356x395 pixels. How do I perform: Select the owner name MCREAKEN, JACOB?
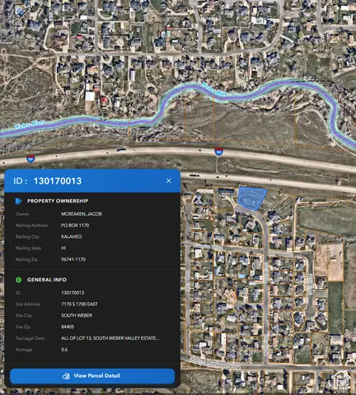[82, 214]
